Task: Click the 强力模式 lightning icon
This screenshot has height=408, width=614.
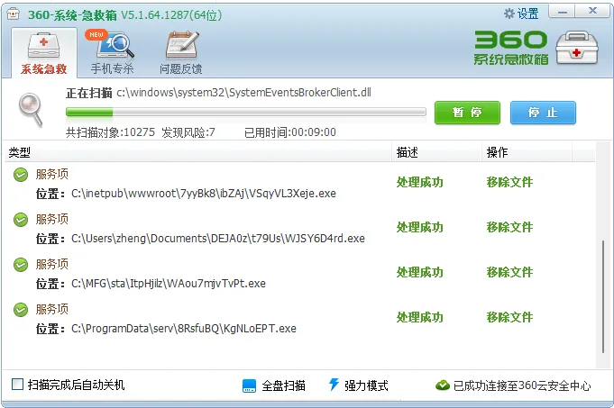Action: (334, 385)
